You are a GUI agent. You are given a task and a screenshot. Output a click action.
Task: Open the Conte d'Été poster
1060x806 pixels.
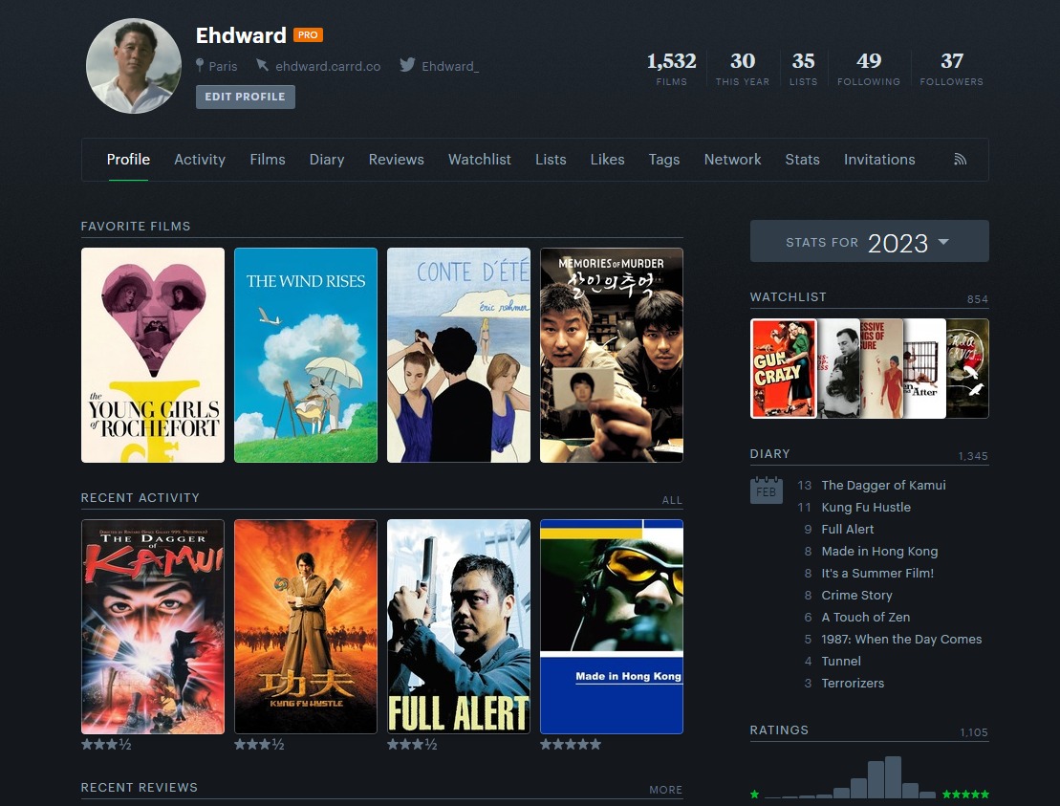(459, 355)
